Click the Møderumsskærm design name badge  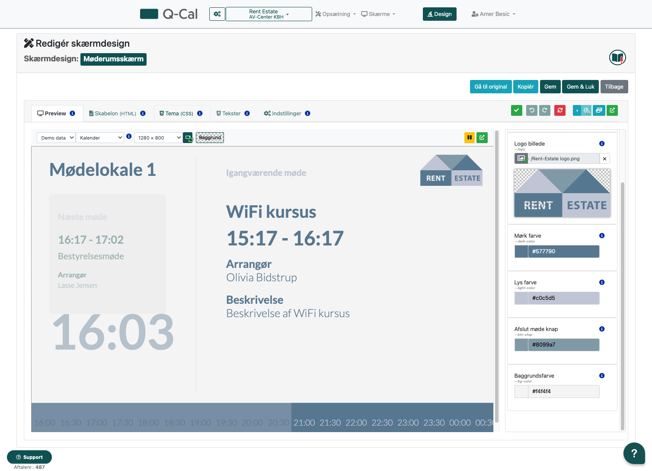coord(113,59)
